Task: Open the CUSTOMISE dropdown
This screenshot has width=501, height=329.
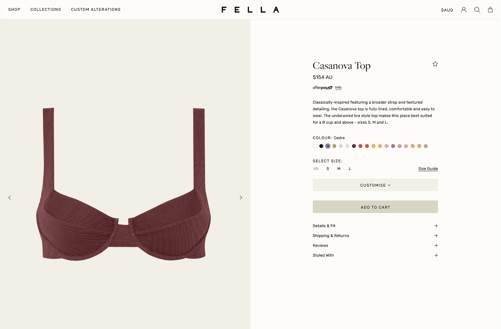Action: point(375,185)
